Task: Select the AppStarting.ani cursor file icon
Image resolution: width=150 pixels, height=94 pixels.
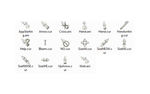Action: click(26, 25)
